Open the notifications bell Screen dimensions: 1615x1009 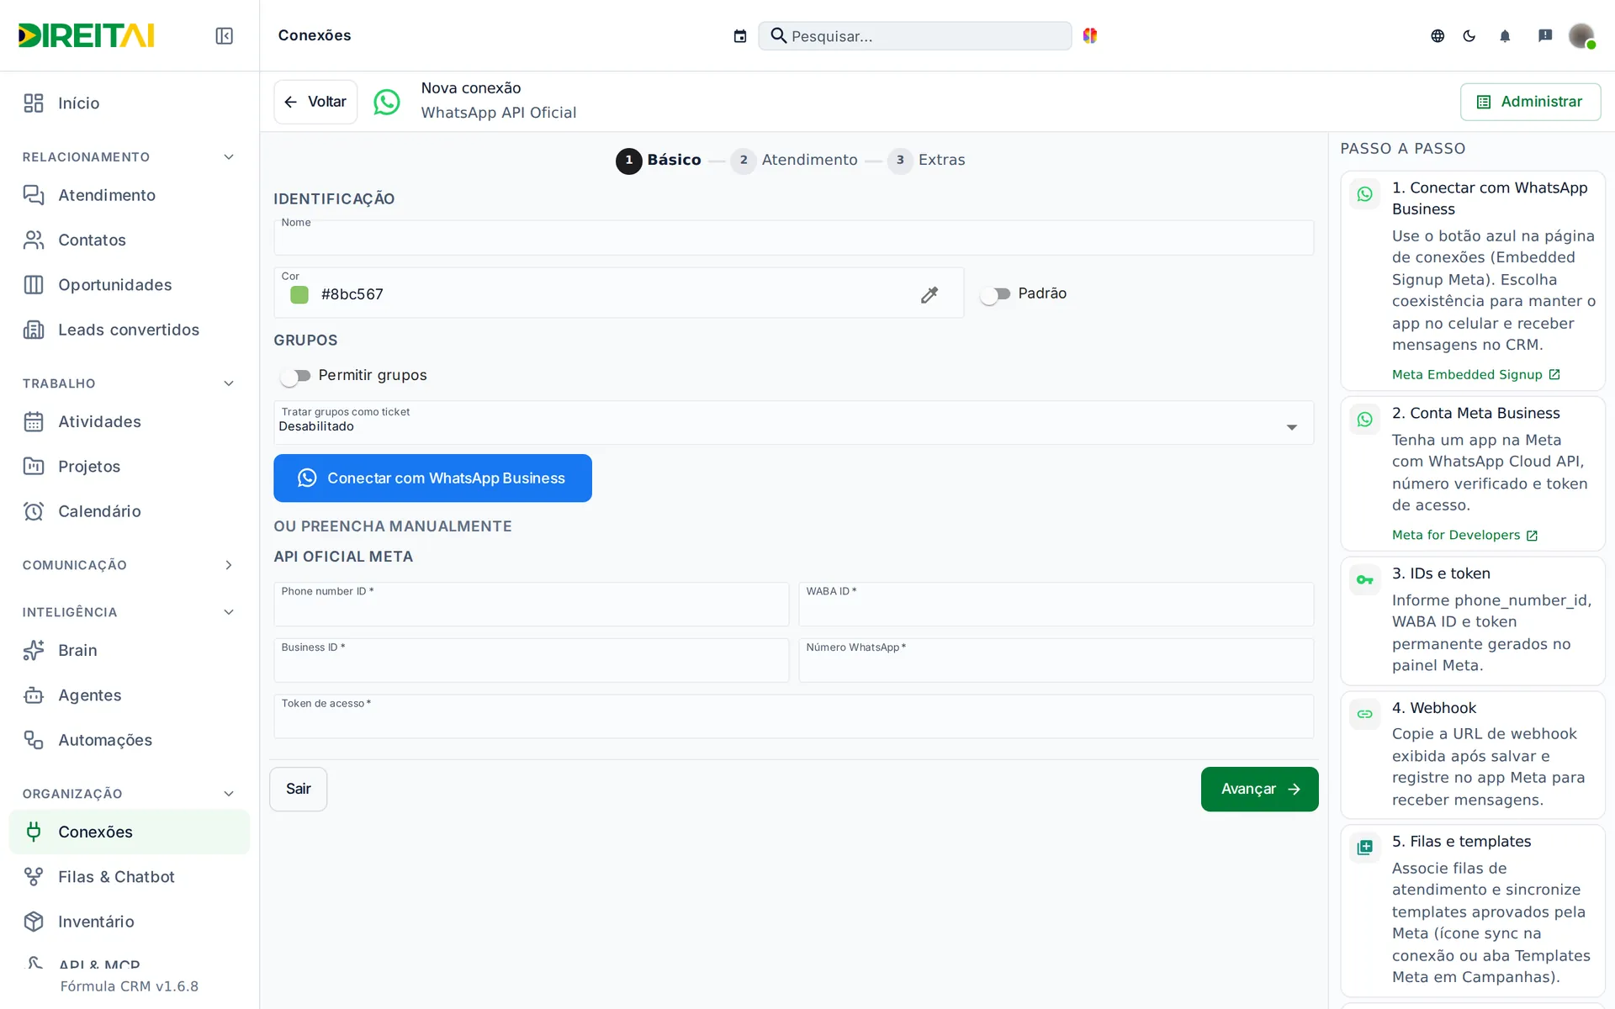[1505, 35]
